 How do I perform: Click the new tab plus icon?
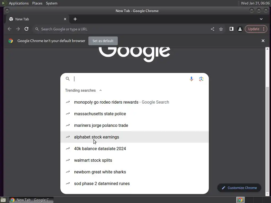[x=75, y=19]
